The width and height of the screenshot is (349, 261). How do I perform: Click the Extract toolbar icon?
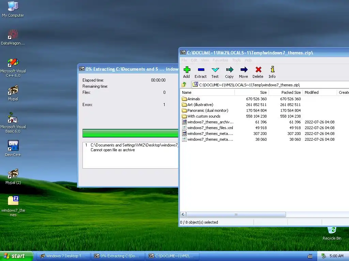click(200, 72)
